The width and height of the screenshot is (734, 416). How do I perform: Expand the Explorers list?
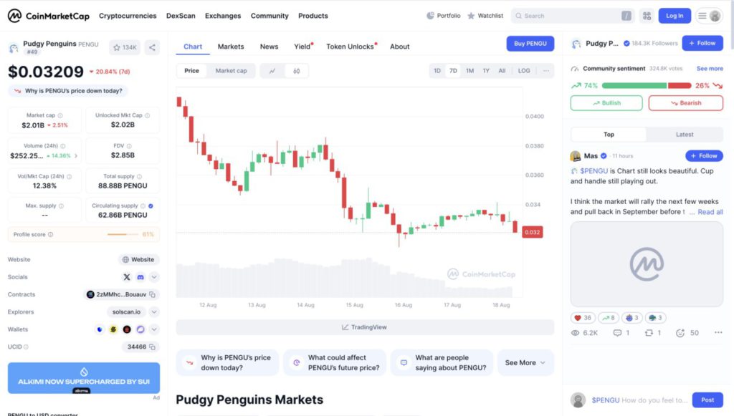(x=153, y=312)
